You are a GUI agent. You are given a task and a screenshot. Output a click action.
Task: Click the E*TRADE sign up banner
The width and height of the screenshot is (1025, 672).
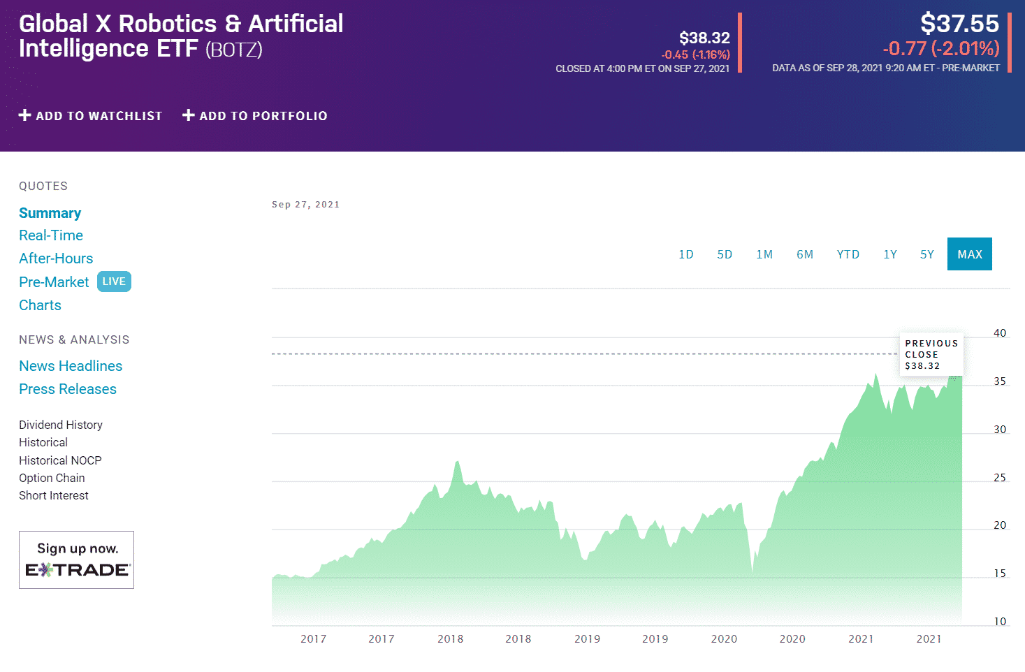tap(76, 560)
